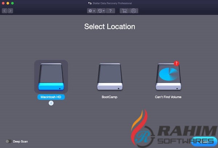This screenshot has width=218, height=148.
Task: Go back with the left arrow button
Action: pyautogui.click(x=5, y=11)
